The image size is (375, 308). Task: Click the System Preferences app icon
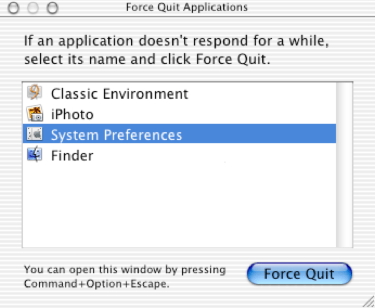click(34, 135)
